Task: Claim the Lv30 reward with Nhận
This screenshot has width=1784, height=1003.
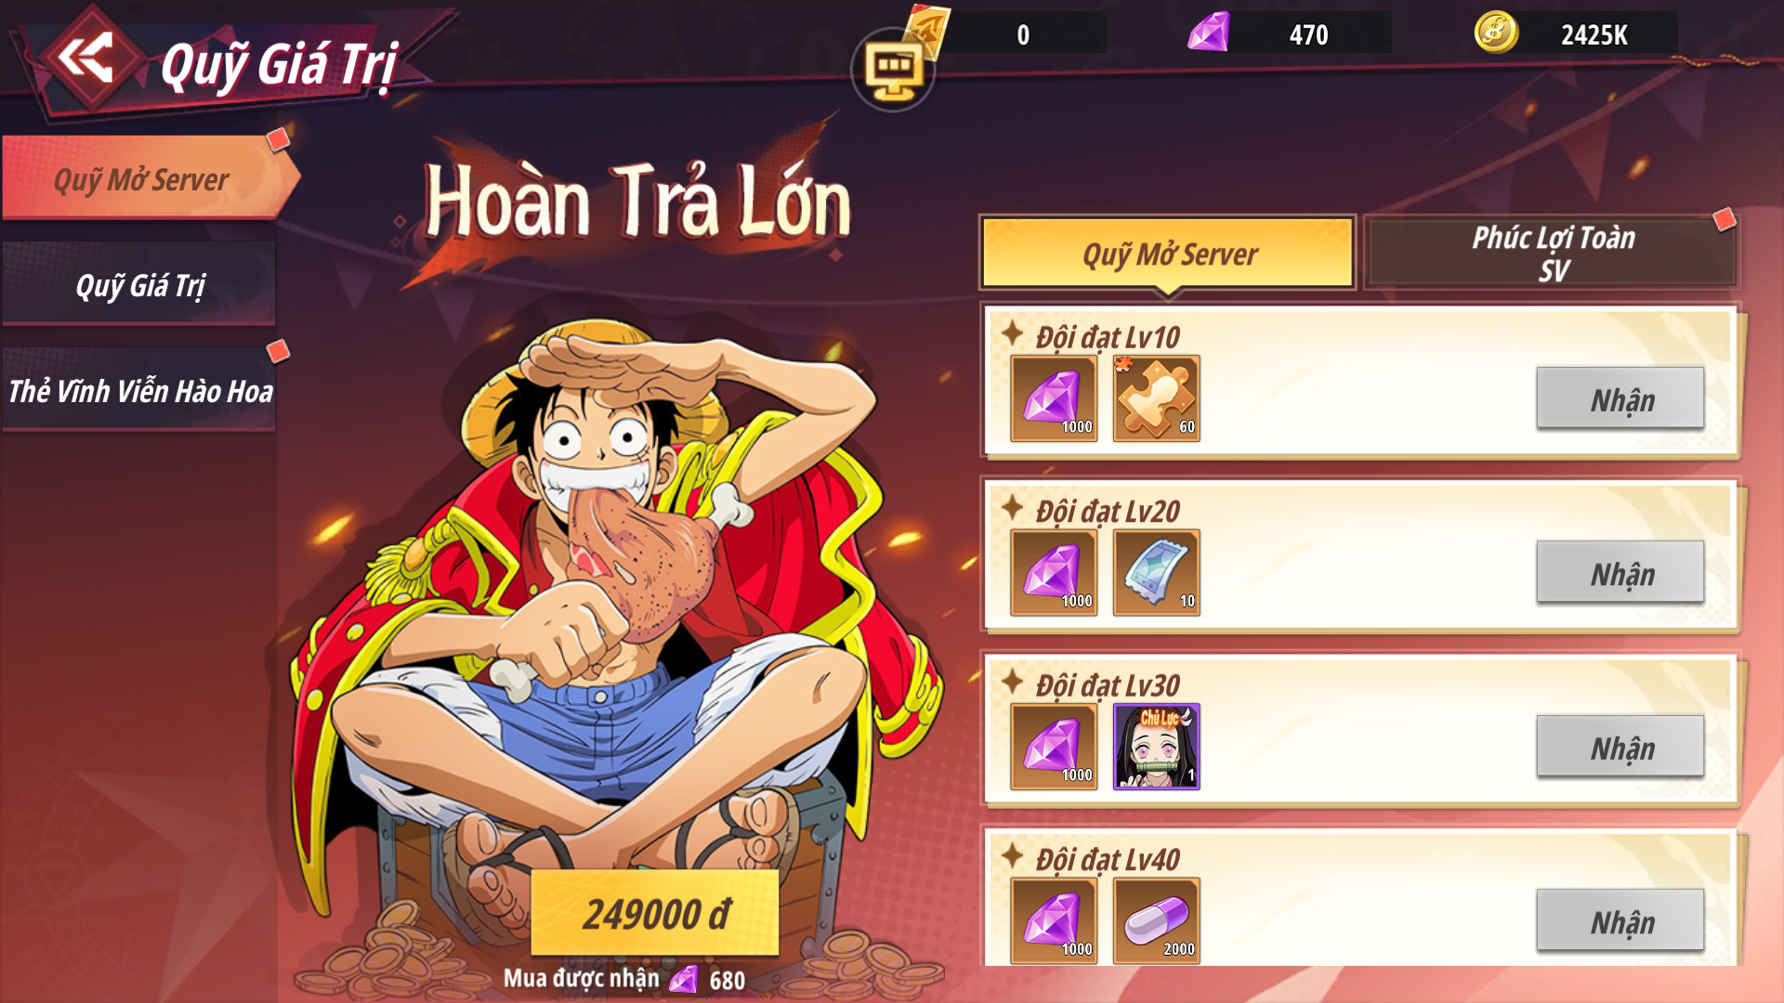Action: tap(1620, 747)
